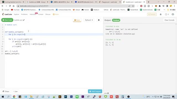Viewport: 177px width, 99px height.
Task: Open Google bookmark
Action: coord(6,10)
